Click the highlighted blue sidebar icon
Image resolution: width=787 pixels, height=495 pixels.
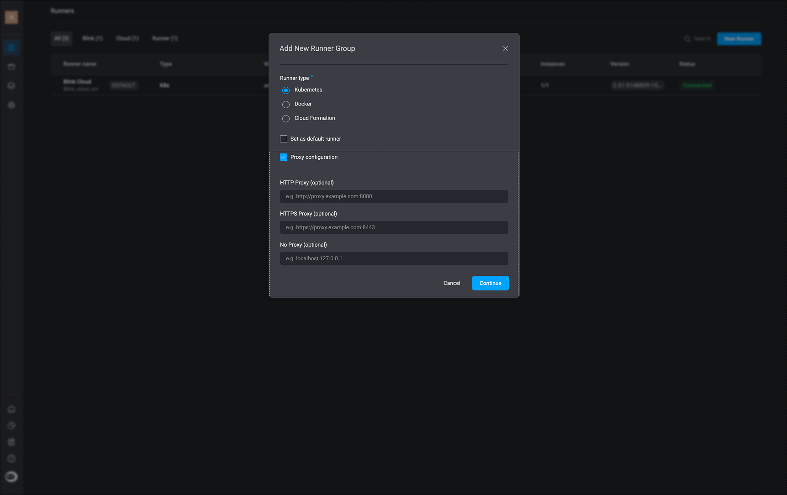point(11,47)
